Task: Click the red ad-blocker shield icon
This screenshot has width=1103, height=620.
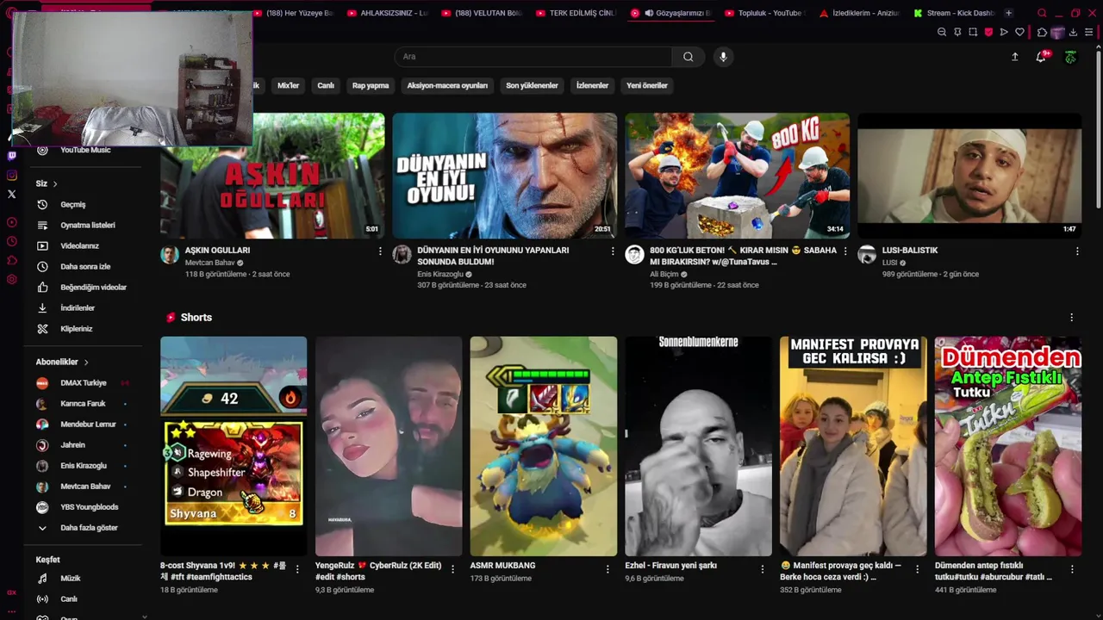Action: pyautogui.click(x=988, y=32)
